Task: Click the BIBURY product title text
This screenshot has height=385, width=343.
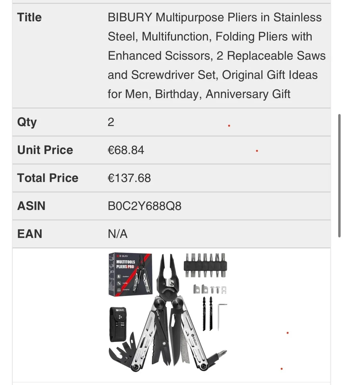Action: click(x=216, y=56)
